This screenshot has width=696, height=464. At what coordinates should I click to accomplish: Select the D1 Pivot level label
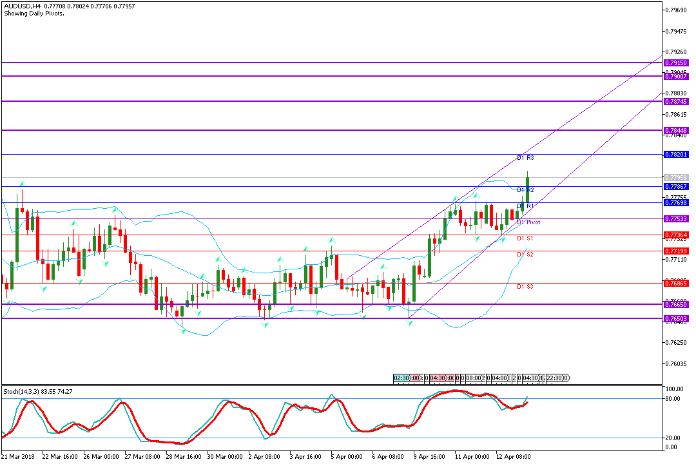pos(528,222)
